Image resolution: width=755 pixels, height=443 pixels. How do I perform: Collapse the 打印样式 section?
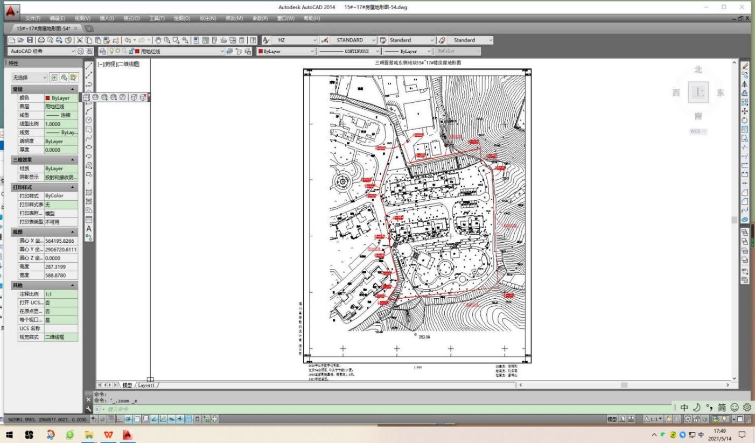coord(72,187)
